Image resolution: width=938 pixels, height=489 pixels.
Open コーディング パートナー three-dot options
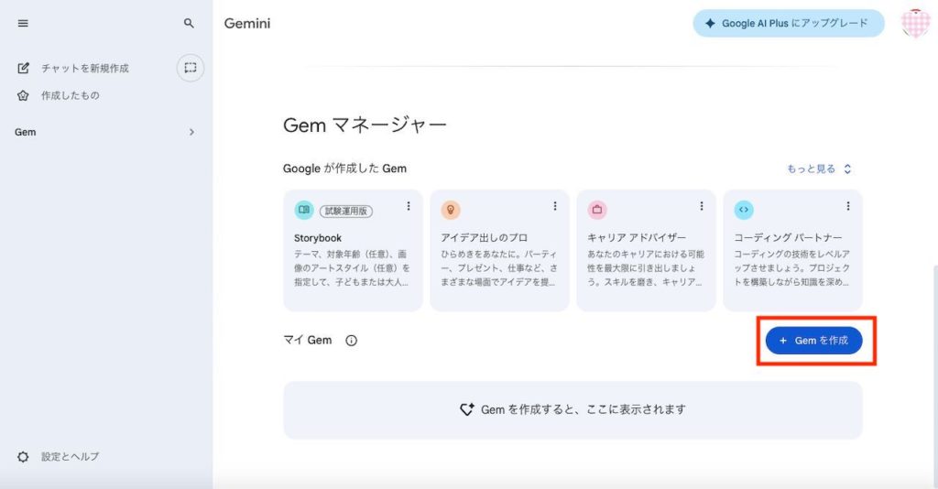(x=848, y=206)
